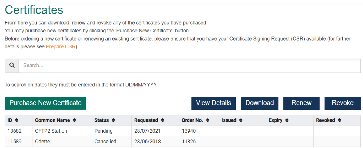The height and width of the screenshot is (148, 363).
Task: Click the magnifying glass search icon
Action: point(12,65)
